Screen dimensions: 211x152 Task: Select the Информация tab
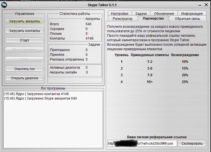tap(192, 13)
